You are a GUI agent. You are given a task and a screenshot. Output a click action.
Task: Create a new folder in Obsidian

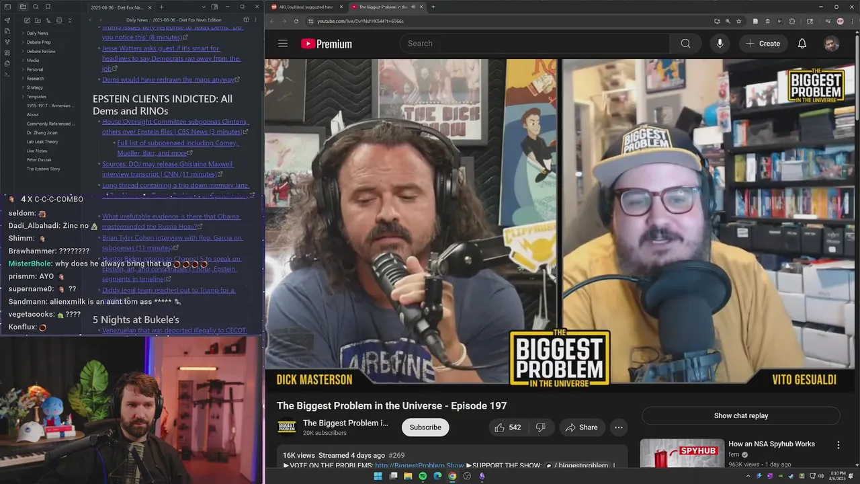[38, 21]
